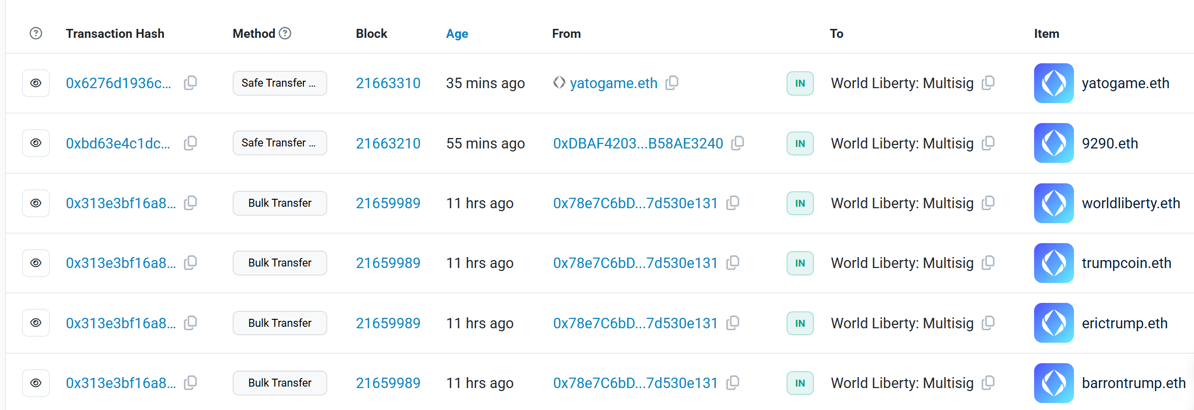Screen dimensions: 1194x410
Task: Click the help icon beside Method header
Action: [x=285, y=33]
